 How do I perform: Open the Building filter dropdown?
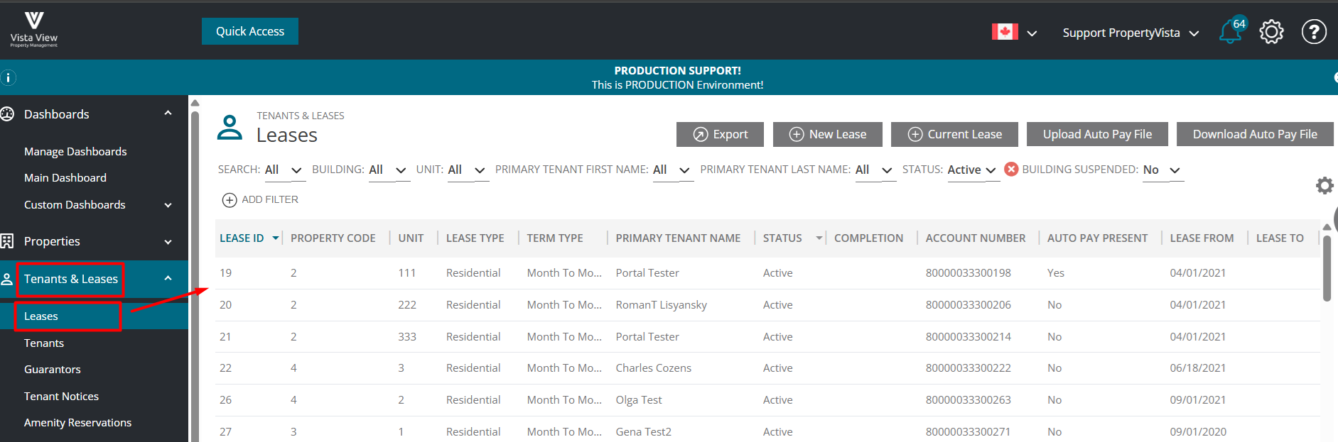pos(388,170)
